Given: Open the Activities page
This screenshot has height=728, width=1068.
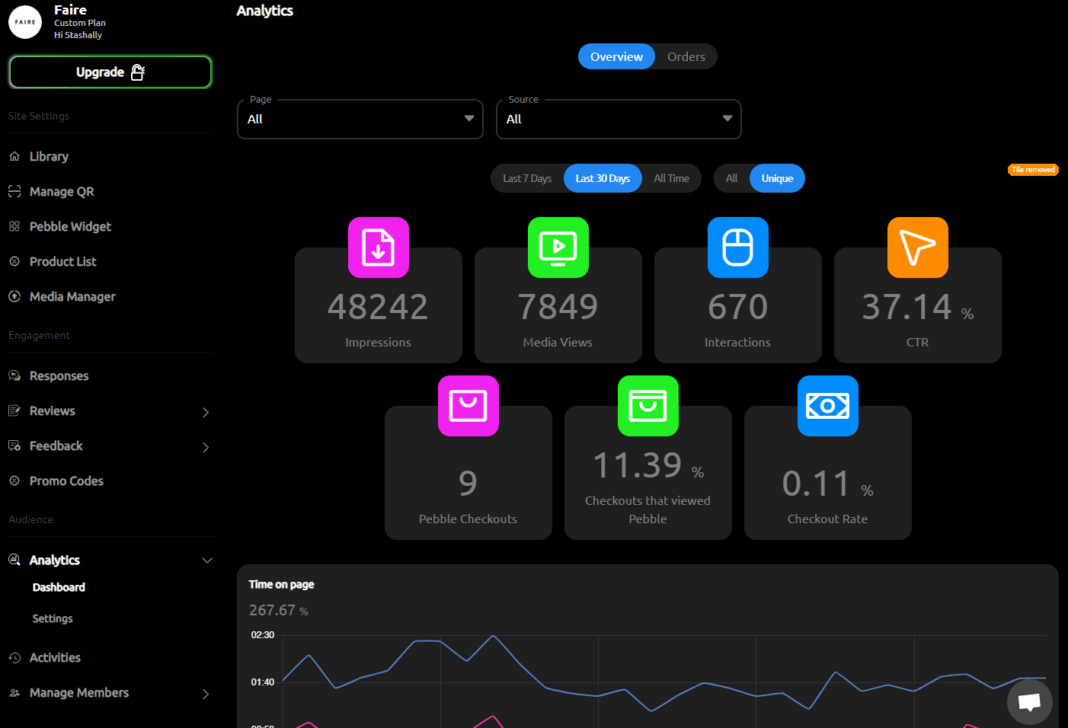Looking at the screenshot, I should click(54, 657).
